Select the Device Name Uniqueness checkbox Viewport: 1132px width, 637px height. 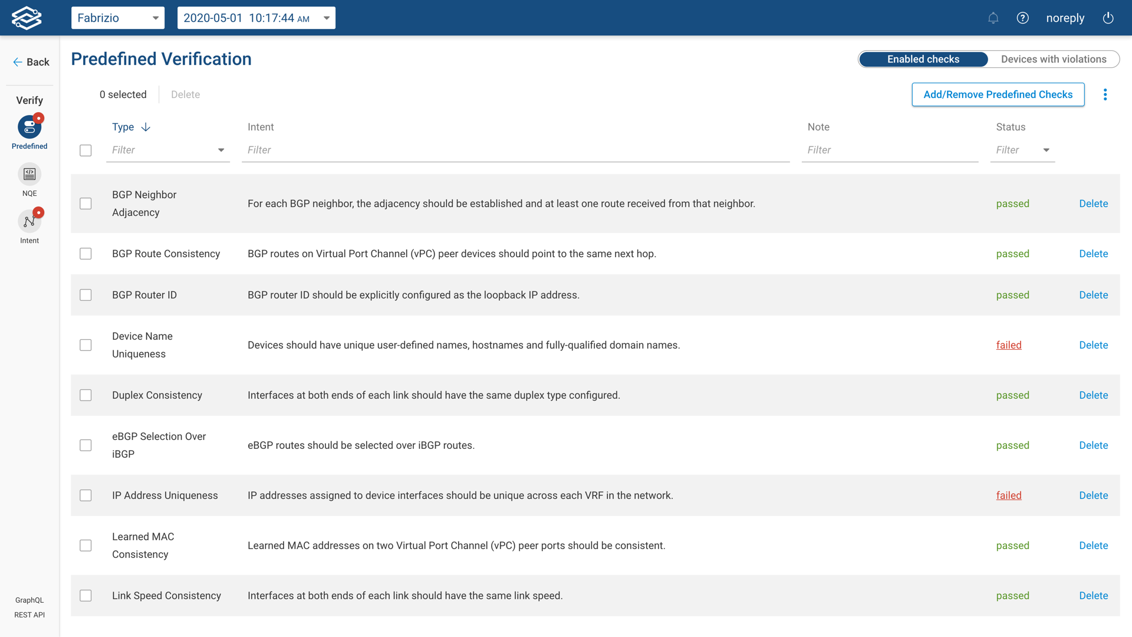pos(85,345)
